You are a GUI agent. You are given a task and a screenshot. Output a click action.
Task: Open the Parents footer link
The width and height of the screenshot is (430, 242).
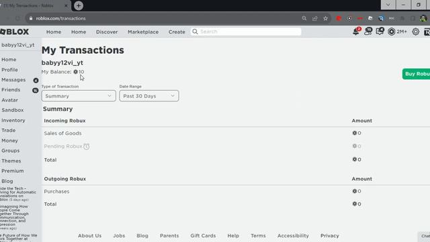tap(169, 236)
